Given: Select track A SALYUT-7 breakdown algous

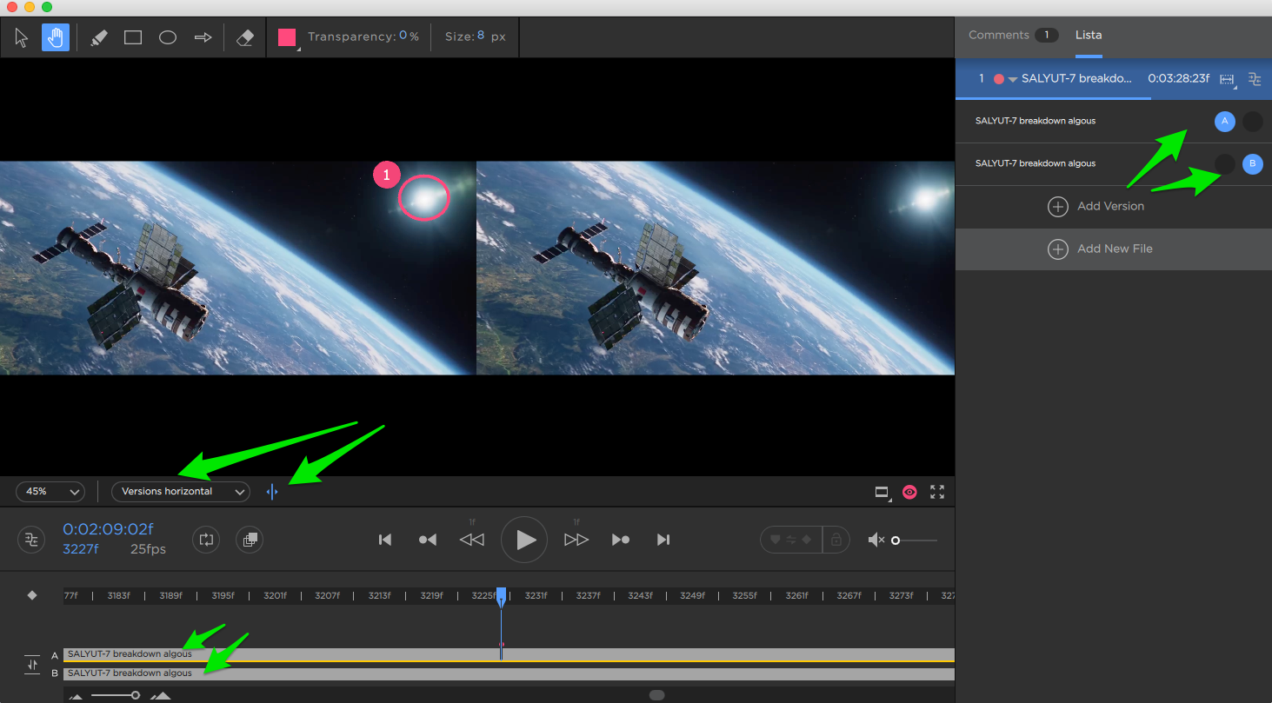Looking at the screenshot, I should (509, 654).
